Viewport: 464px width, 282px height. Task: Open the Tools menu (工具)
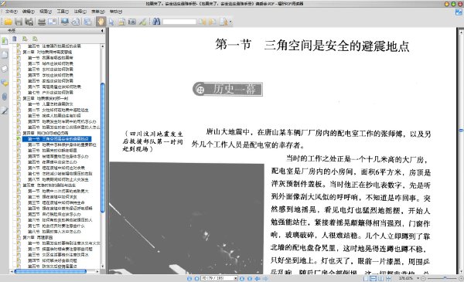tap(63, 12)
